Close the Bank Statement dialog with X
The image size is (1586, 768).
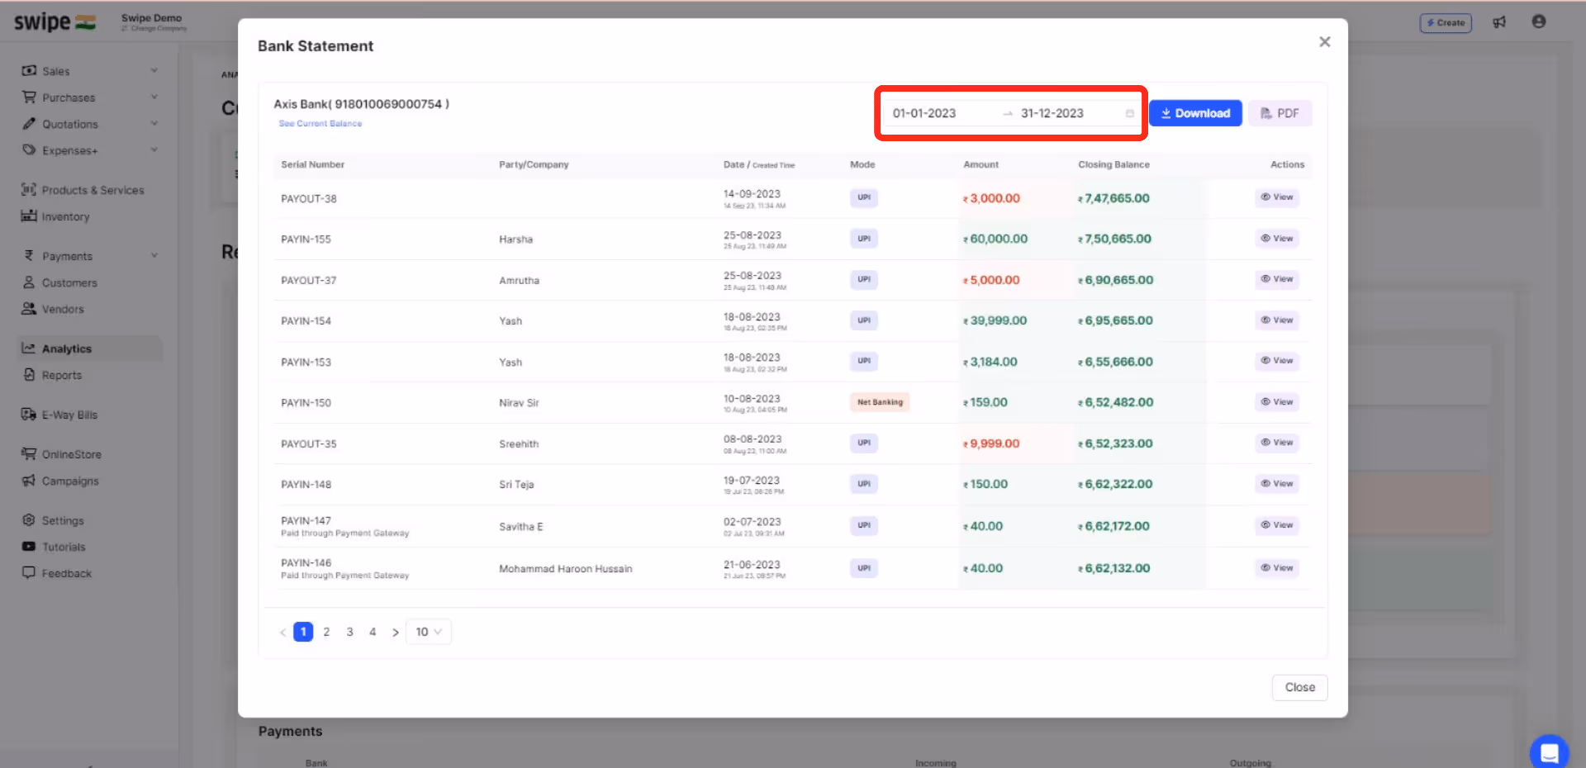tap(1325, 42)
